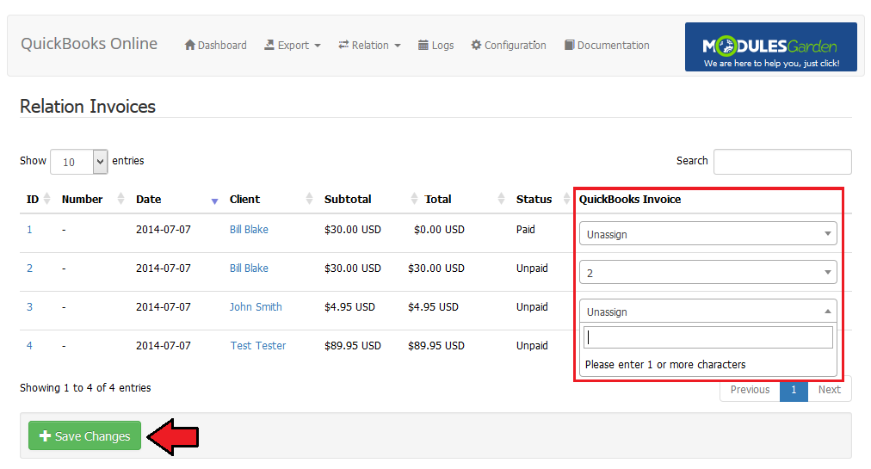Sort by Status column arrows
Screen dimensions: 871x469
click(566, 199)
